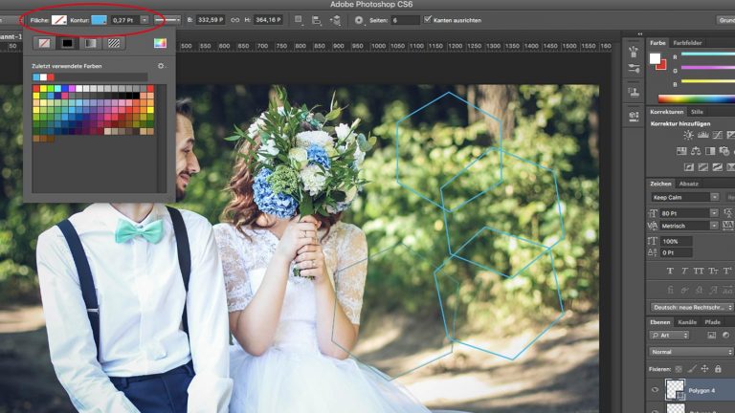Switch to the Kanäle tab
The image size is (735, 413).
click(x=686, y=321)
